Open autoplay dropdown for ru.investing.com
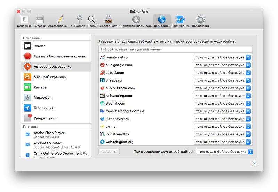 222,96
